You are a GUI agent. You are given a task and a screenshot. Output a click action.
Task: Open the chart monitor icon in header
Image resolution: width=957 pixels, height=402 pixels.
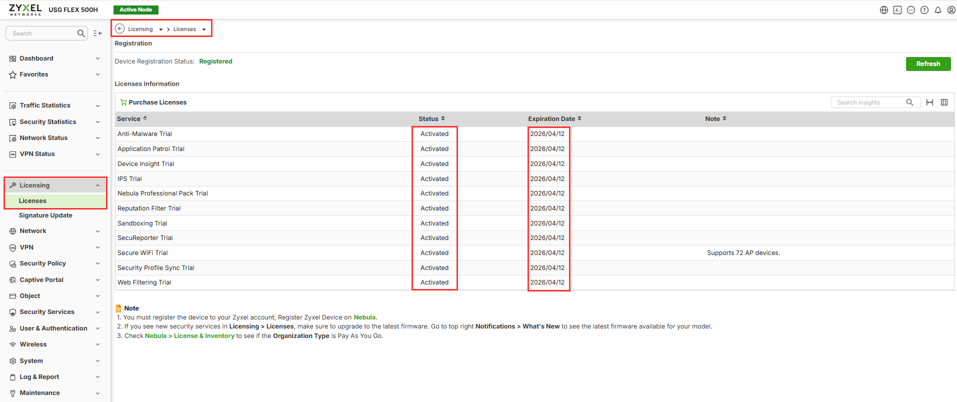(x=897, y=10)
